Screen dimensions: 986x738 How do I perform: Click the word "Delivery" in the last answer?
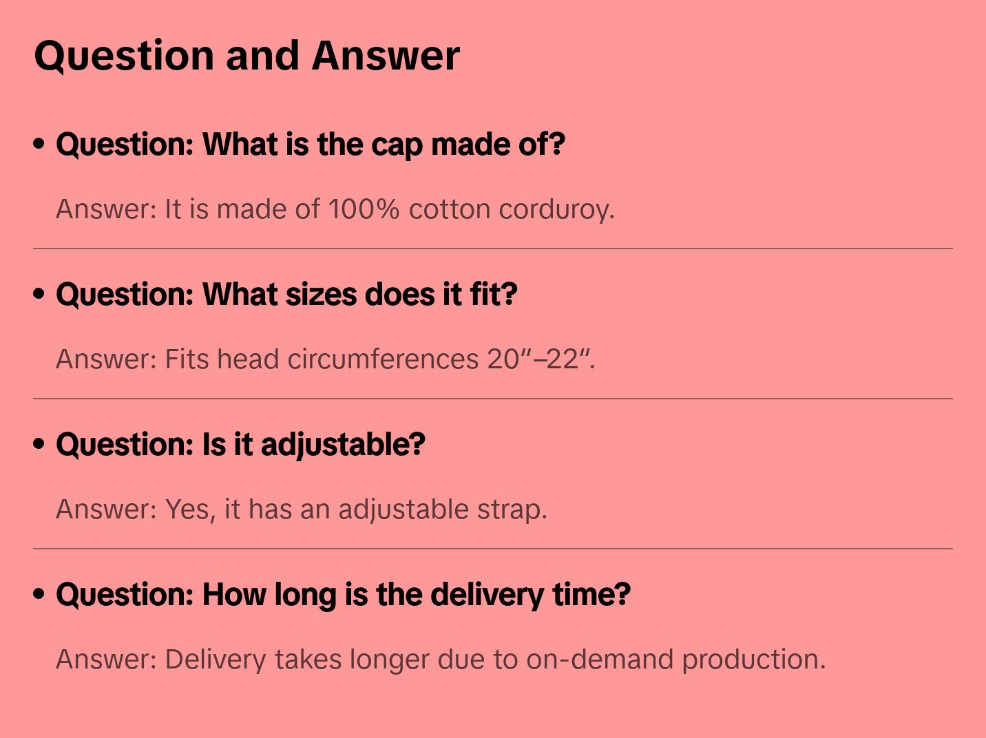(215, 660)
